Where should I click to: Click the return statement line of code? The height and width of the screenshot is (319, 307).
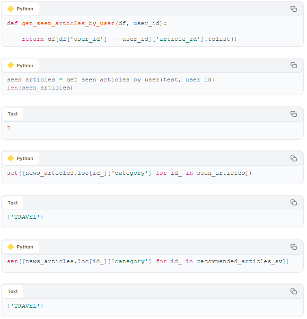coord(129,39)
